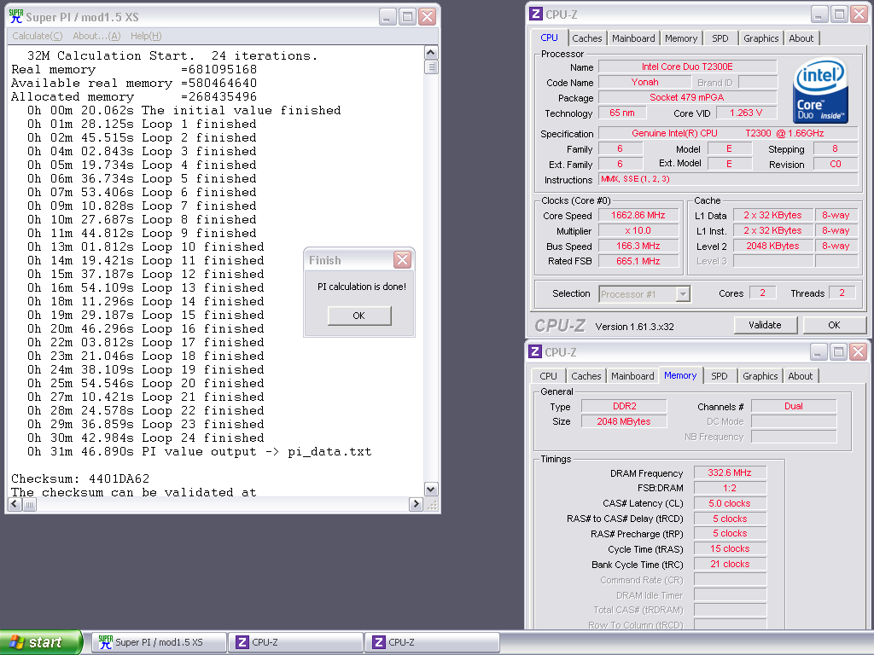Open the Help menu in Super PI
This screenshot has height=655, width=874.
coord(146,36)
